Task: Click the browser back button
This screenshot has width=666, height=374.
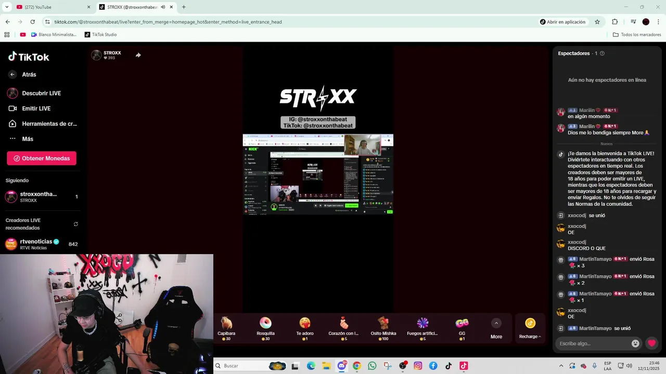Action: coord(8,22)
